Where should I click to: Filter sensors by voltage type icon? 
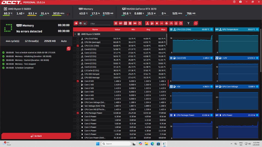(x=152, y=23)
